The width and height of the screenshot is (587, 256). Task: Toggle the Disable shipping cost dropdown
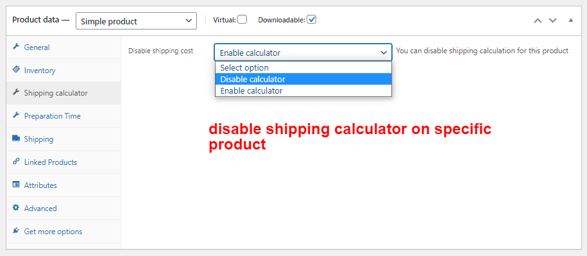pos(303,53)
